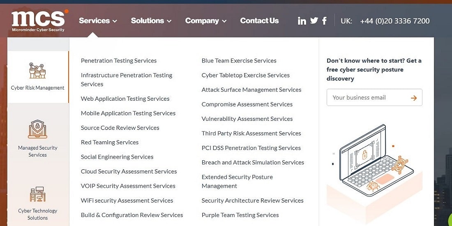452x226 pixels.
Task: Click the UK phone number
Action: pyautogui.click(x=394, y=21)
